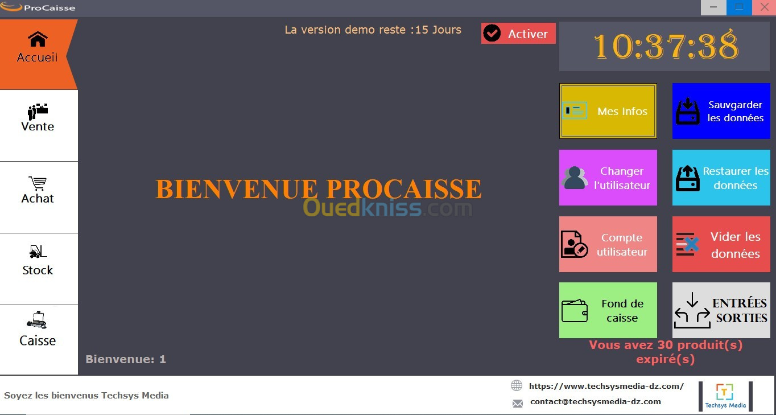
Task: Click the arrows icon on ENTRÉES SORTIES
Action: (x=692, y=311)
